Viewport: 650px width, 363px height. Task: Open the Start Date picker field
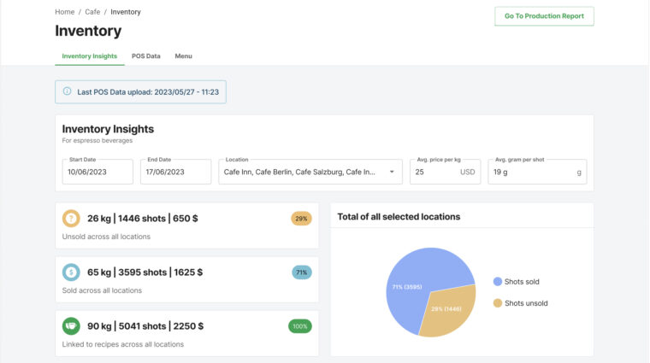click(x=97, y=172)
